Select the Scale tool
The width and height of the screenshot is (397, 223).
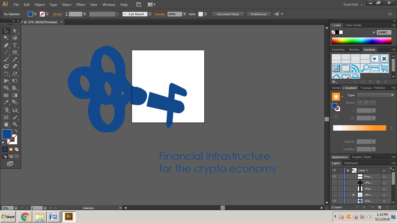coord(15,74)
